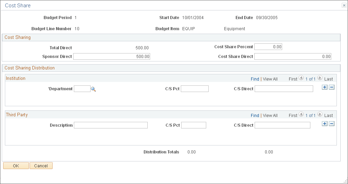Click Last in Third Party navigation
This screenshot has height=184, width=348.
pyautogui.click(x=329, y=116)
